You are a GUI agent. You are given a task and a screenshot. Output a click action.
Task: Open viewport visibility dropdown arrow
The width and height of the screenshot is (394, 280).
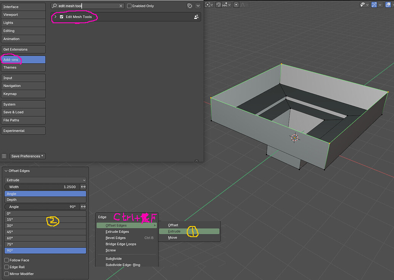(367, 5)
